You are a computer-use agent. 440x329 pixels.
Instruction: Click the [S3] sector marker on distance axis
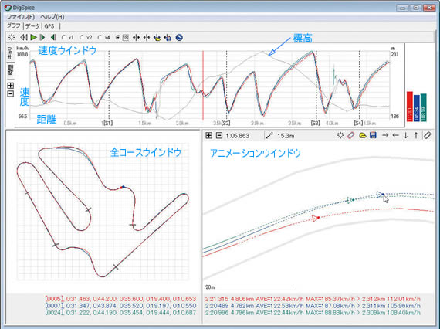click(x=315, y=124)
